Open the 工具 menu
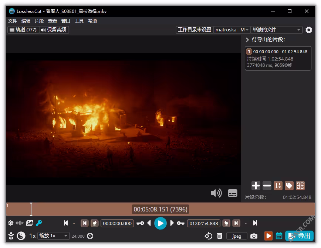Viewport: 321px width, 248px height. 79,21
